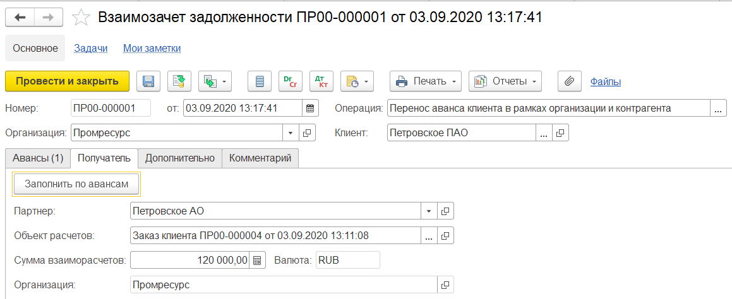Open the calendar picker for the date
732x299 pixels.
310,108
